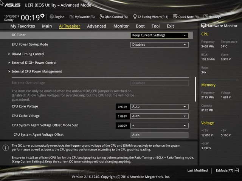
Task: Select the EPU Power Saving Mode label
Action: click(x=30, y=44)
